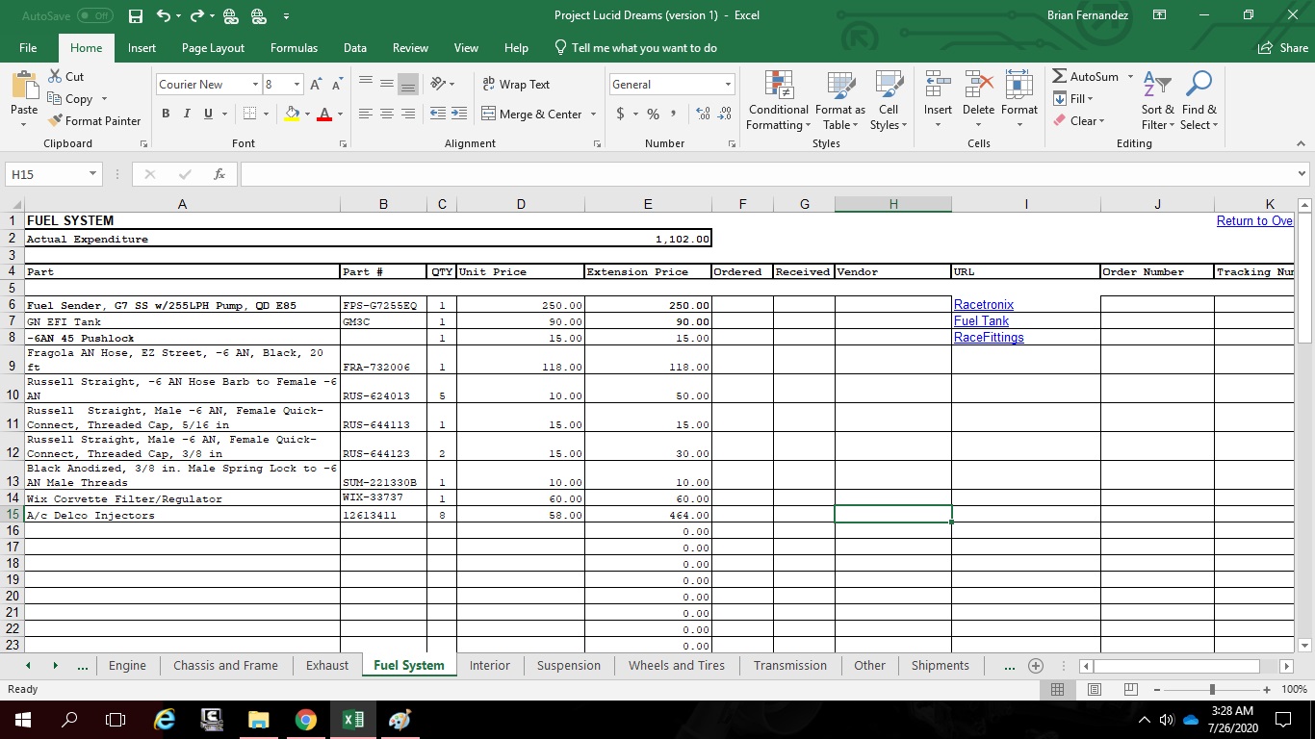Click the Copy icon
The height and width of the screenshot is (739, 1315).
(55, 98)
